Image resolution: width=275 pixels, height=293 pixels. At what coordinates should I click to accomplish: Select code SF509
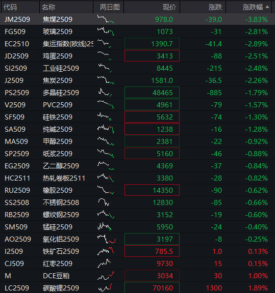click(14, 117)
